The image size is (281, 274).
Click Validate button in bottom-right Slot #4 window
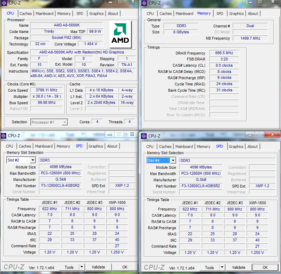click(x=239, y=267)
